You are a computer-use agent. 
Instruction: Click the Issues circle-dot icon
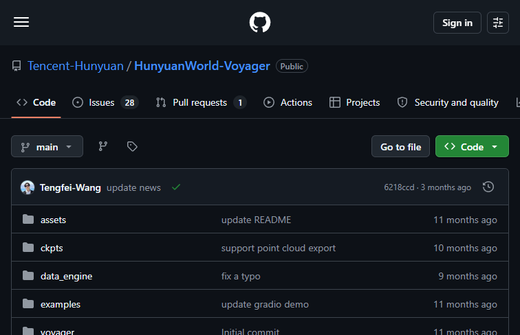tap(78, 102)
